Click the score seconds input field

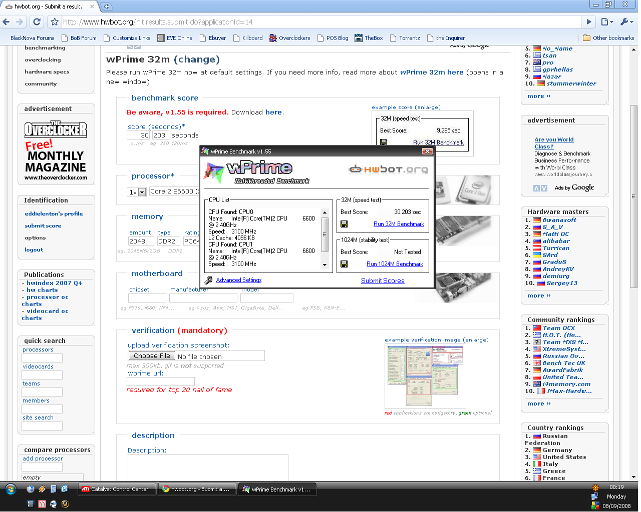[139, 135]
